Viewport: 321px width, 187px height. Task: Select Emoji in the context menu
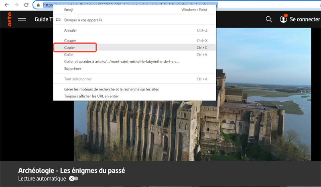coord(134,10)
